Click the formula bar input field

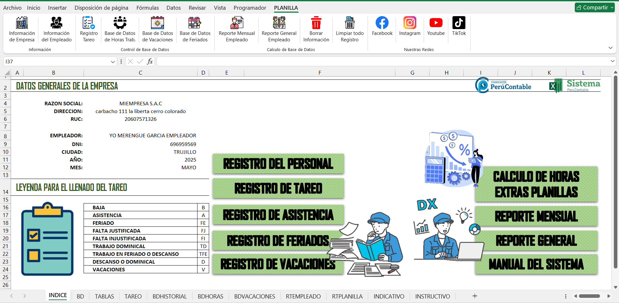(x=381, y=61)
